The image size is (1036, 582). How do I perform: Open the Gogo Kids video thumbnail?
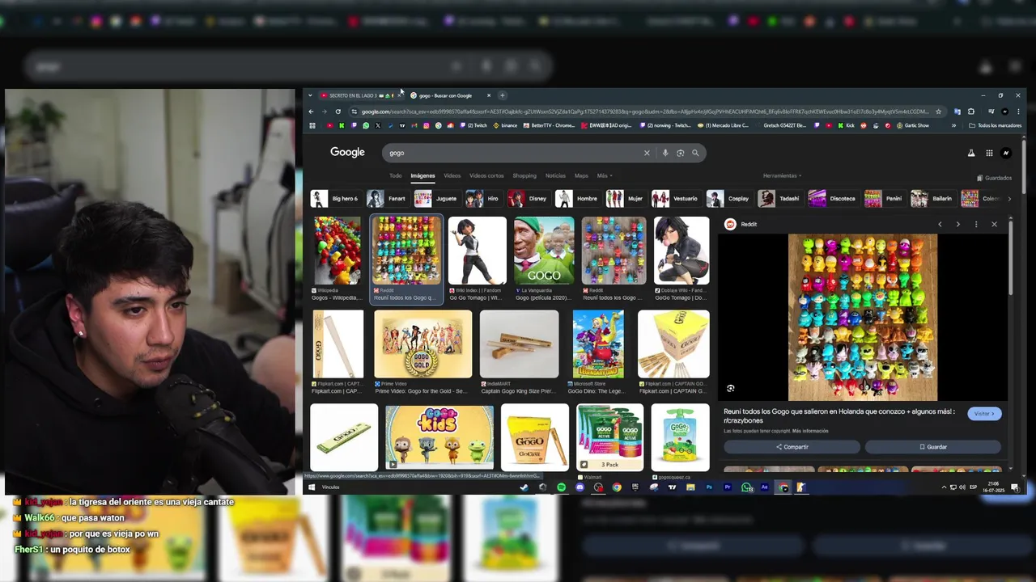439,436
